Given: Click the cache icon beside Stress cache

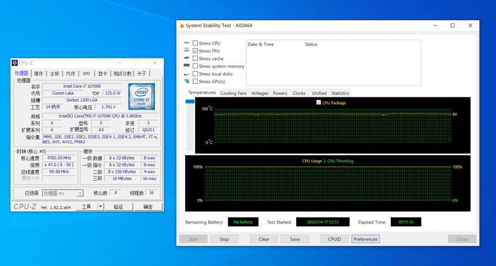Looking at the screenshot, I should tap(187, 58).
